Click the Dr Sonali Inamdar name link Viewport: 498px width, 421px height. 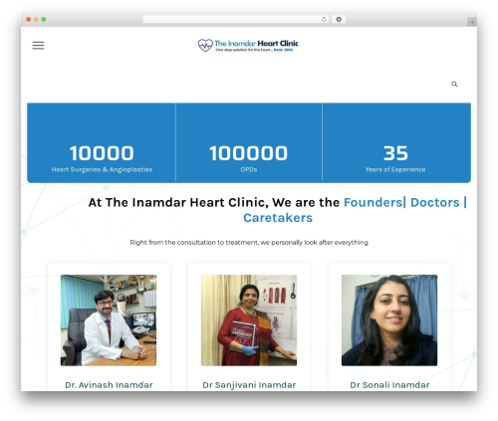(389, 385)
